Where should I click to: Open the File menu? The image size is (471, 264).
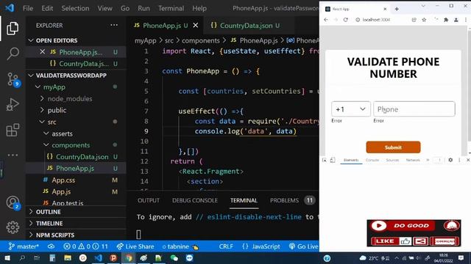click(x=28, y=8)
